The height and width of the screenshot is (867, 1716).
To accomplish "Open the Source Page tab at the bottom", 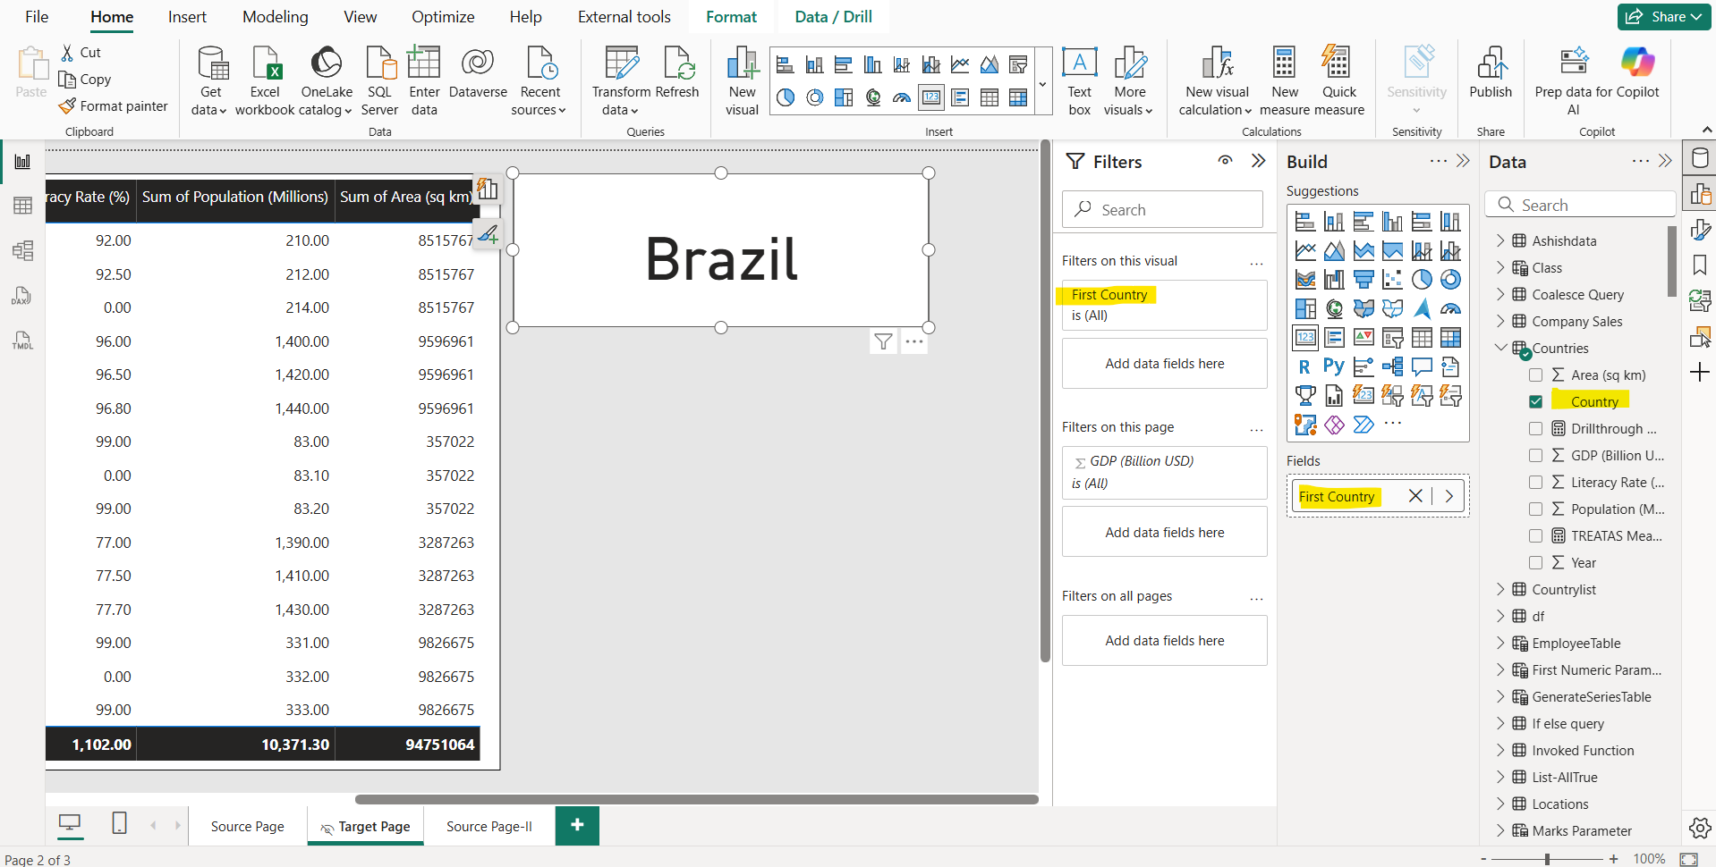I will click(x=247, y=826).
